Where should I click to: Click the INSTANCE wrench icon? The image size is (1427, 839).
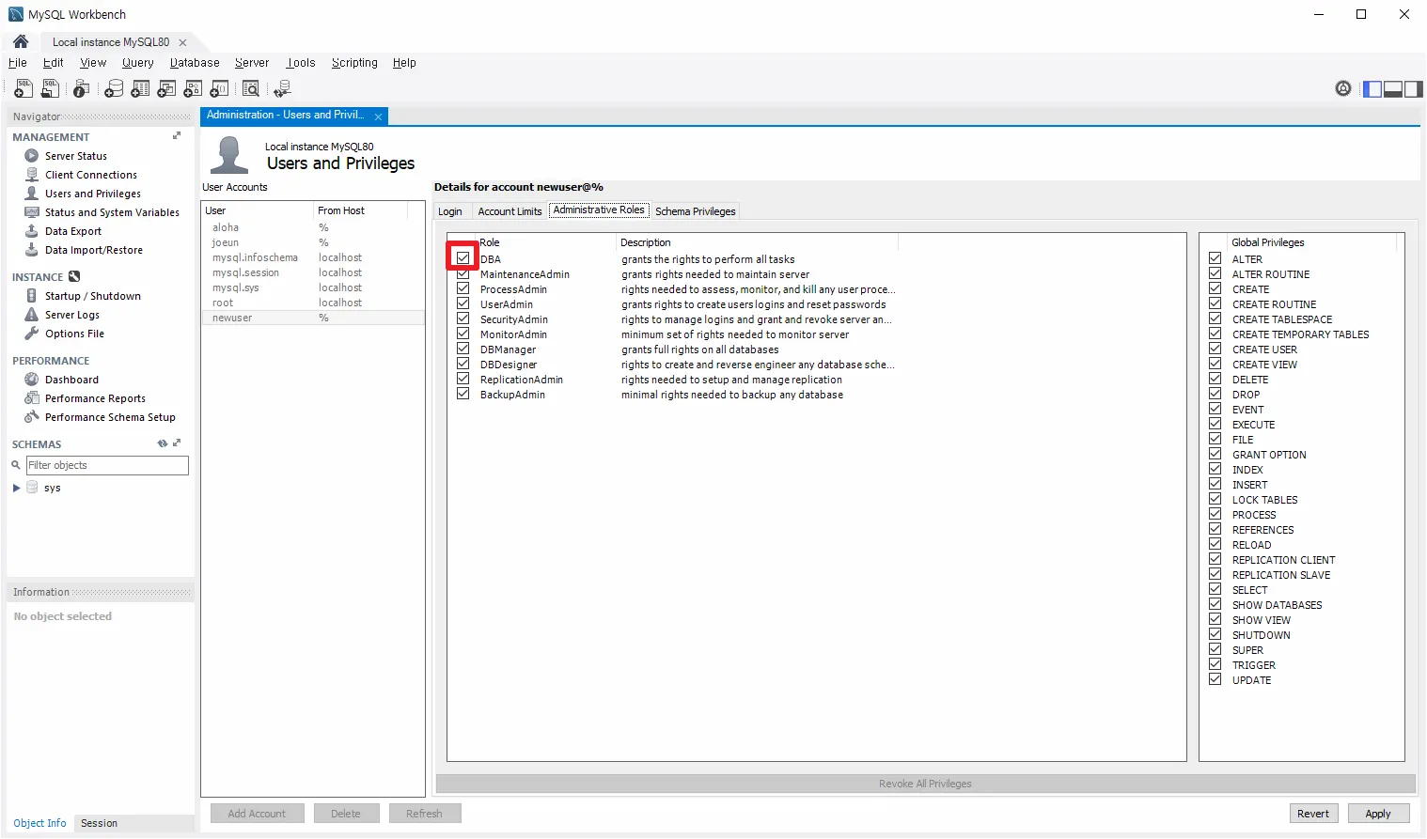point(74,276)
